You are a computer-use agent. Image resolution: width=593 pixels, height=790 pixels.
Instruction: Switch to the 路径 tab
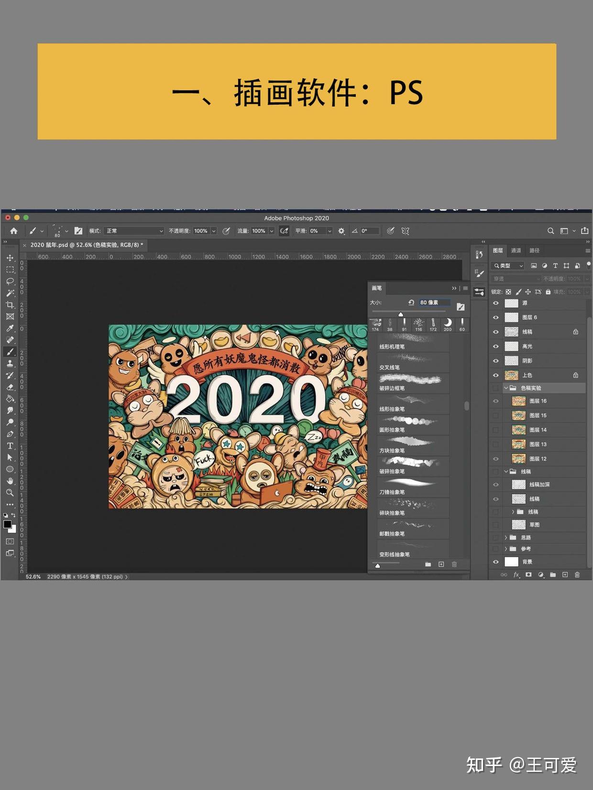tap(534, 250)
